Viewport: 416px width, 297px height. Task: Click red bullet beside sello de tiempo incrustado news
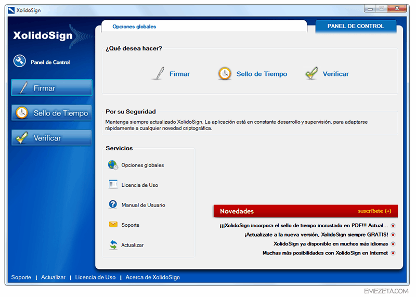click(x=393, y=226)
